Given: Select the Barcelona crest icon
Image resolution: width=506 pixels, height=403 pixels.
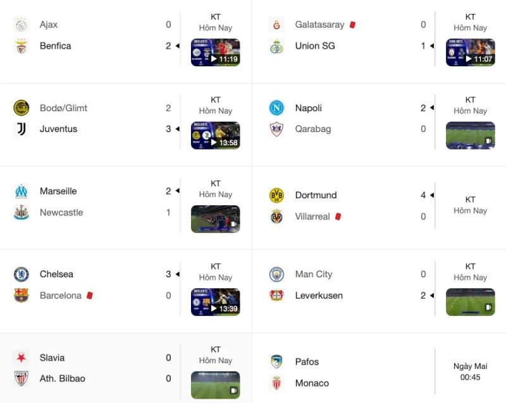Looking at the screenshot, I should point(21,295).
